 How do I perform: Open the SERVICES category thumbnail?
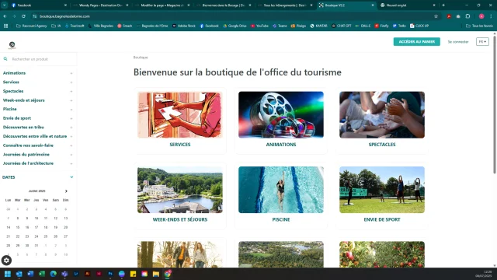(x=180, y=115)
